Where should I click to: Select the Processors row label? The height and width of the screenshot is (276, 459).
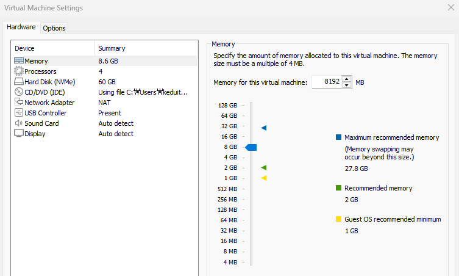point(40,71)
